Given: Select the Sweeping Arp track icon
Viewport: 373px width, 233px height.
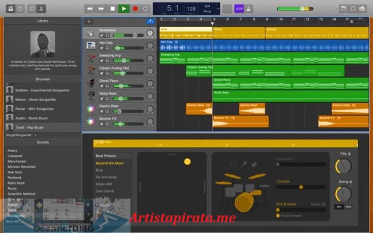Looking at the screenshot, I should pyautogui.click(x=90, y=59).
